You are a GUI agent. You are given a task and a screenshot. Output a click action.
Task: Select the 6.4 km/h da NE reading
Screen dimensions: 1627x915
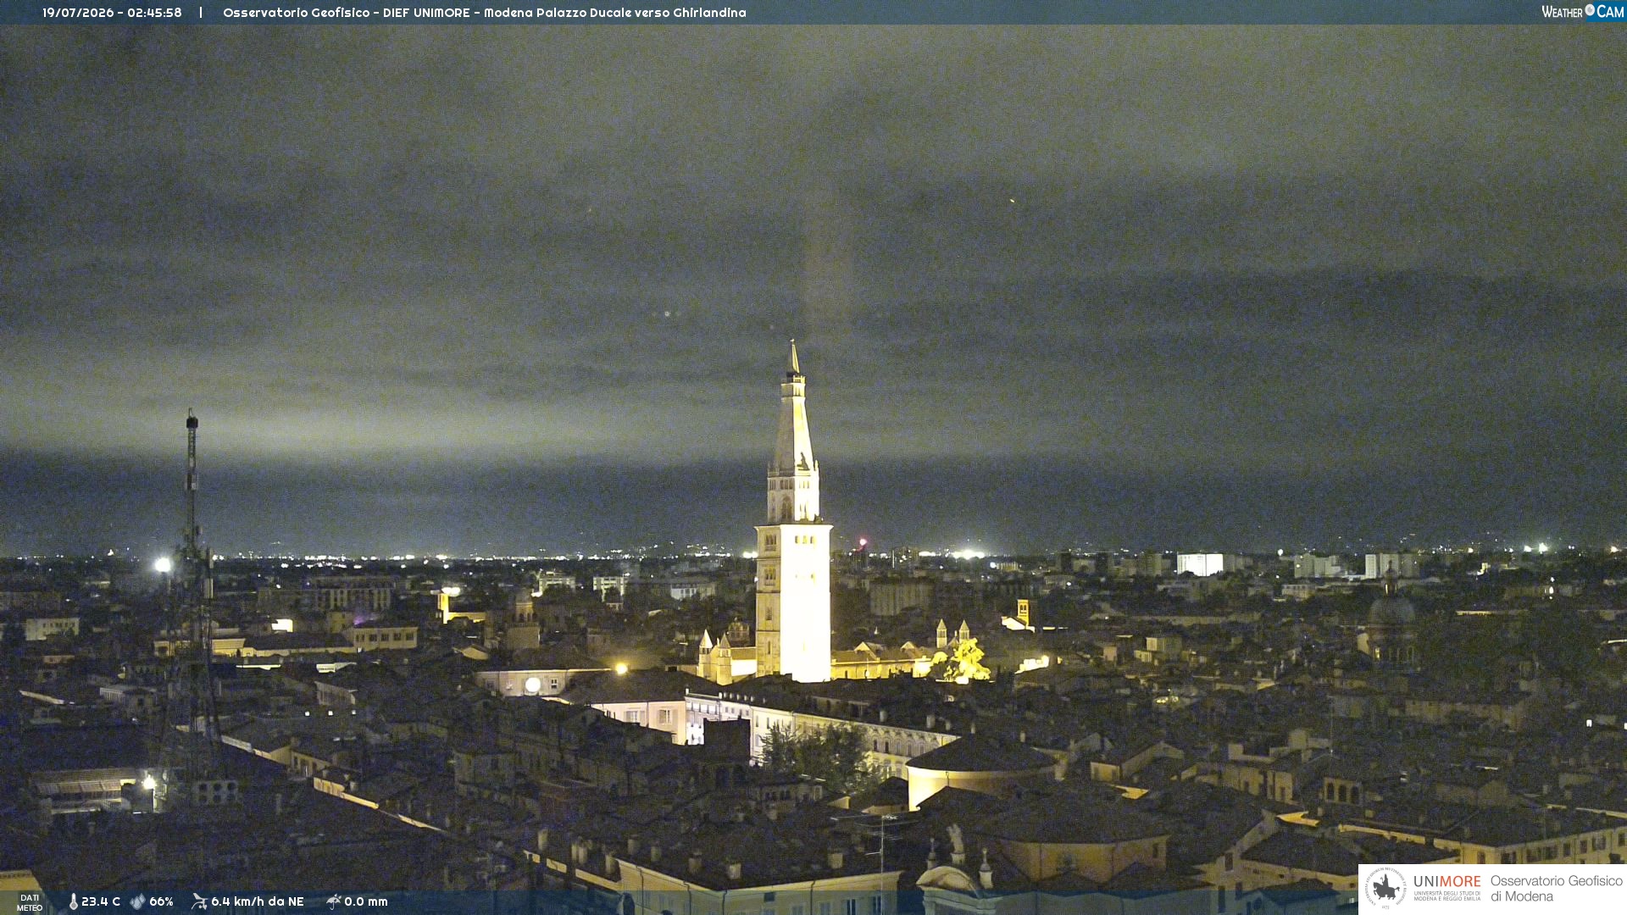(x=258, y=901)
